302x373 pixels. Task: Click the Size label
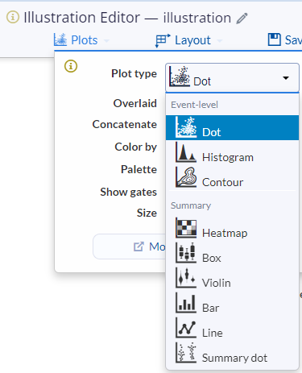147,213
